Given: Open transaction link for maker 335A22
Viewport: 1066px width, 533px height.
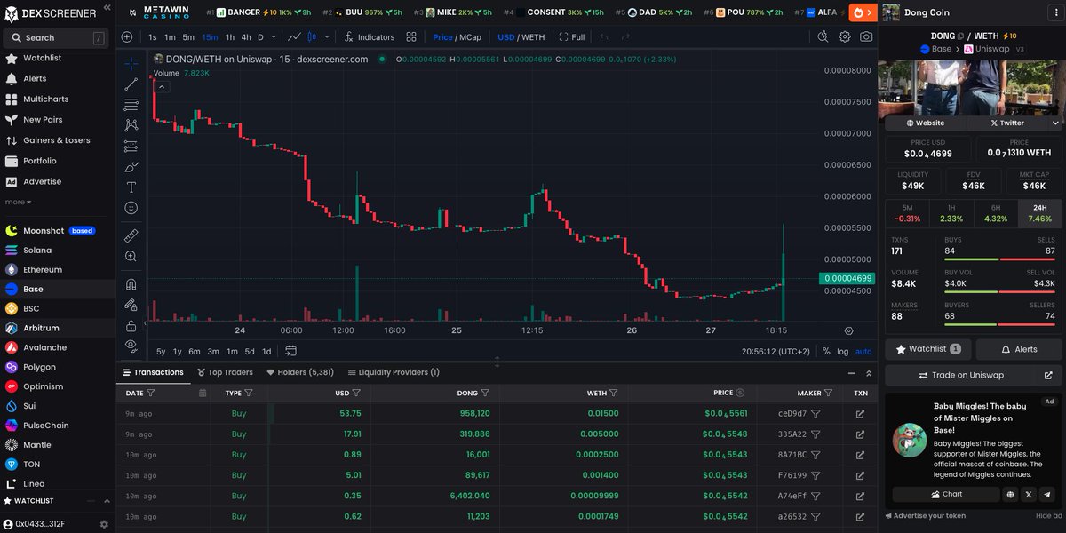Looking at the screenshot, I should click(x=860, y=434).
